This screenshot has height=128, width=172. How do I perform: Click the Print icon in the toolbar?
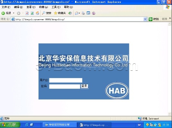[x=83, y=13]
